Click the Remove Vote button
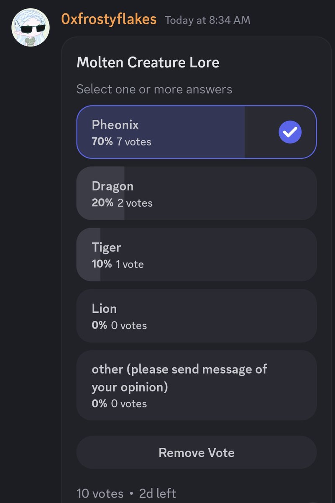This screenshot has height=503, width=335. pyautogui.click(x=196, y=452)
